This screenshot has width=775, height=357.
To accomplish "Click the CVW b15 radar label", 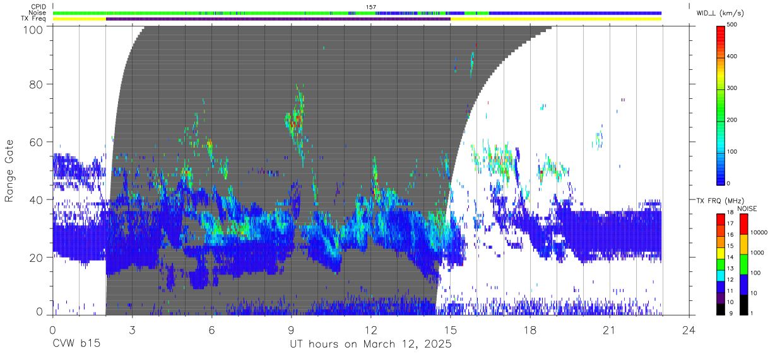I will tap(76, 344).
